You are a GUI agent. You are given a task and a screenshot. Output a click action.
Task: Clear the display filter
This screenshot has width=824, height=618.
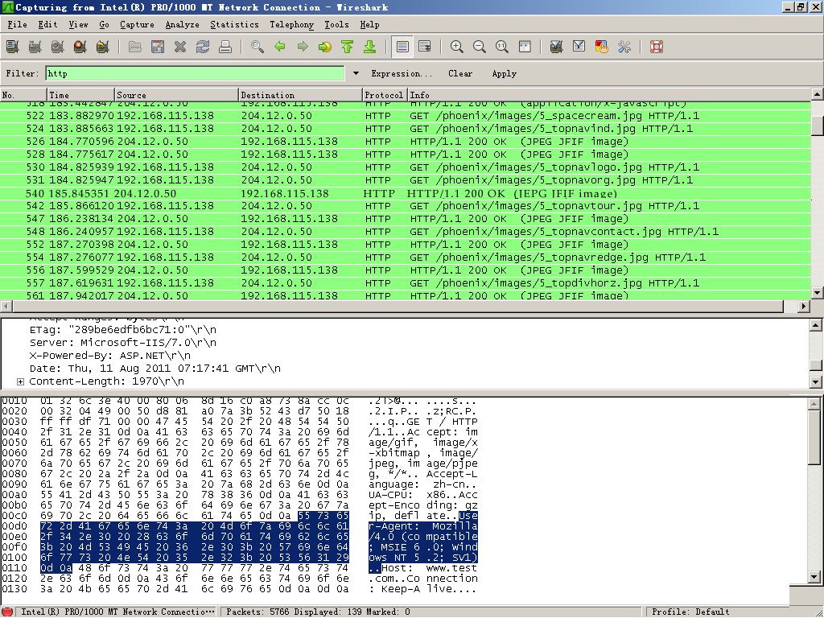(x=460, y=73)
